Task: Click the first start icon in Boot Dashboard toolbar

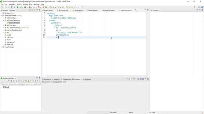Action: click(9, 81)
